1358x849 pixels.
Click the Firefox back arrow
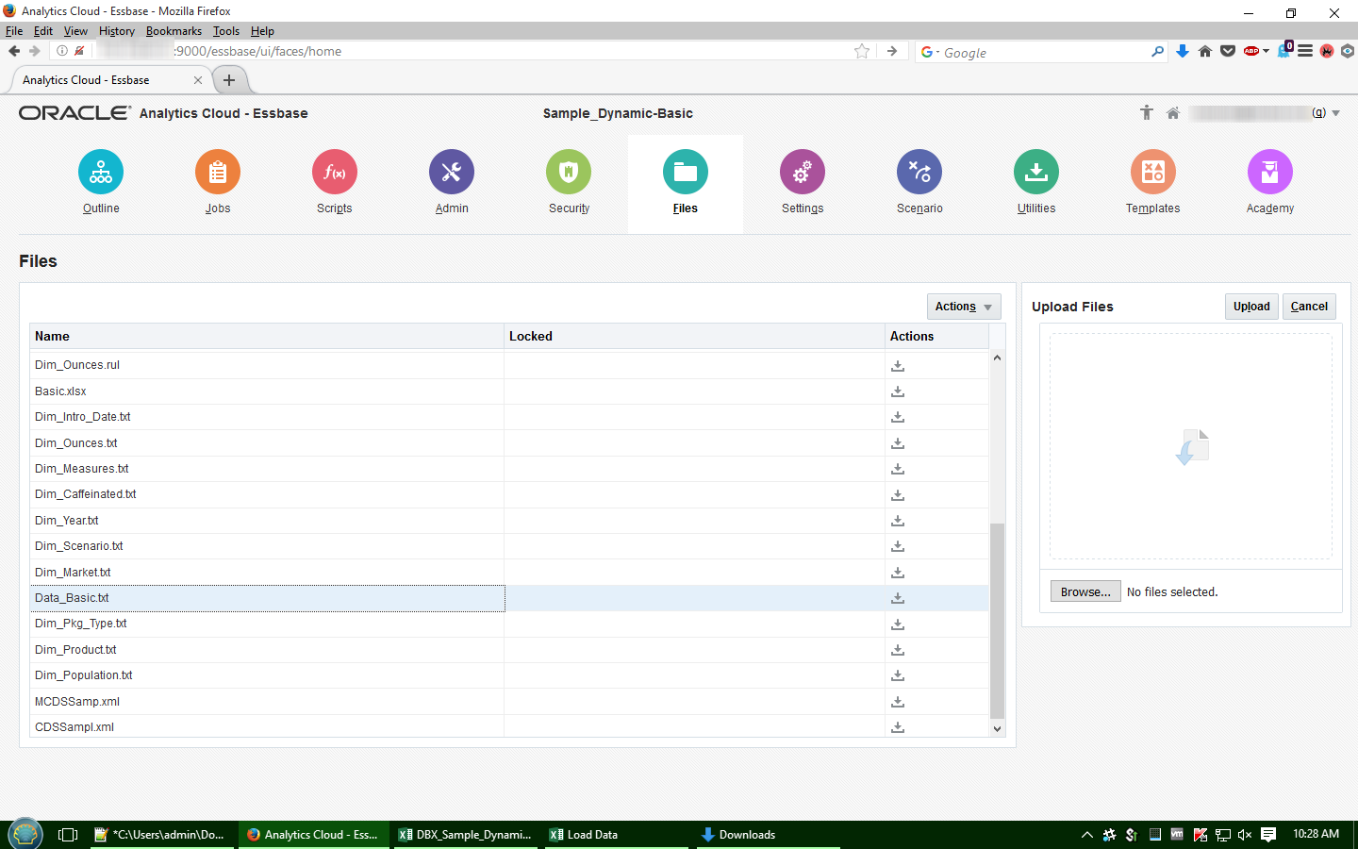pyautogui.click(x=14, y=51)
